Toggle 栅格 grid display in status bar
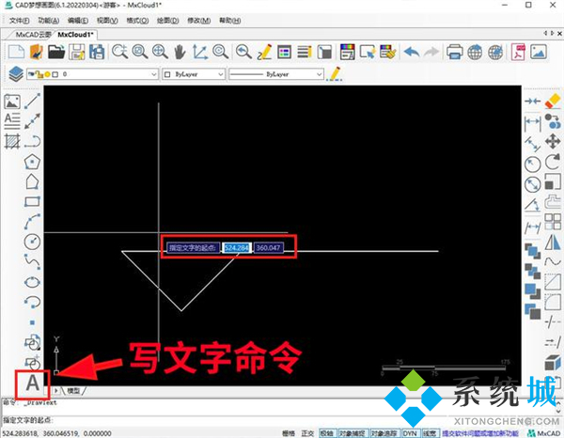 pos(288,433)
